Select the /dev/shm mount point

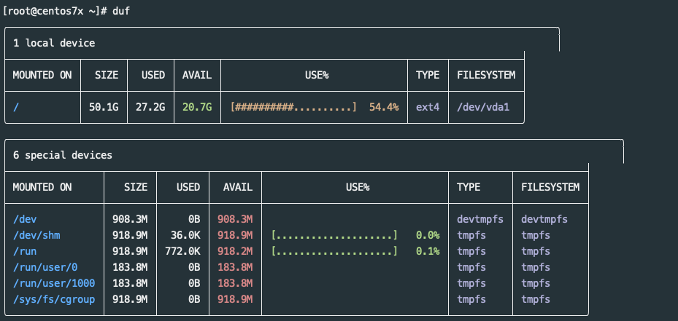(36, 236)
